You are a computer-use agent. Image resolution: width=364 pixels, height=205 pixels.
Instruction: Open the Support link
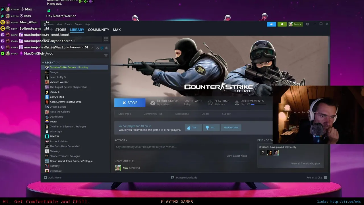(x=227, y=114)
